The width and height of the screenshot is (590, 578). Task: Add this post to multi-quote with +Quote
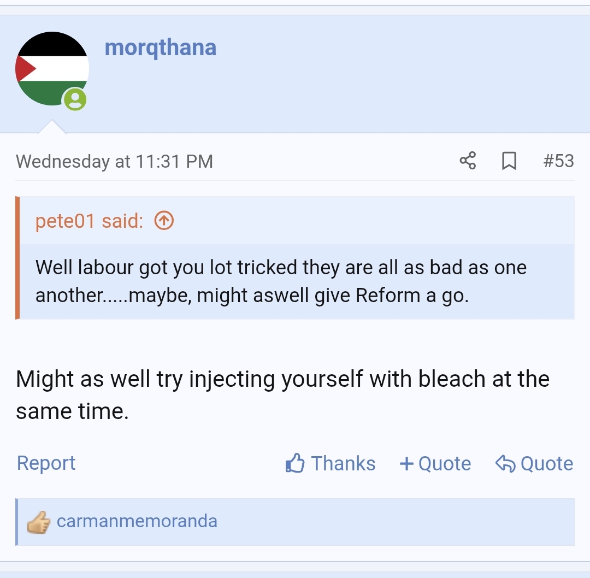435,463
